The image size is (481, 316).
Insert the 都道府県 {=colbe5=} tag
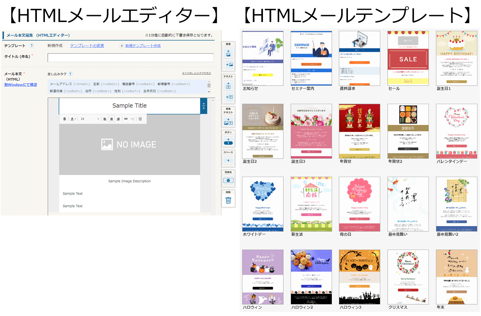click(x=66, y=91)
